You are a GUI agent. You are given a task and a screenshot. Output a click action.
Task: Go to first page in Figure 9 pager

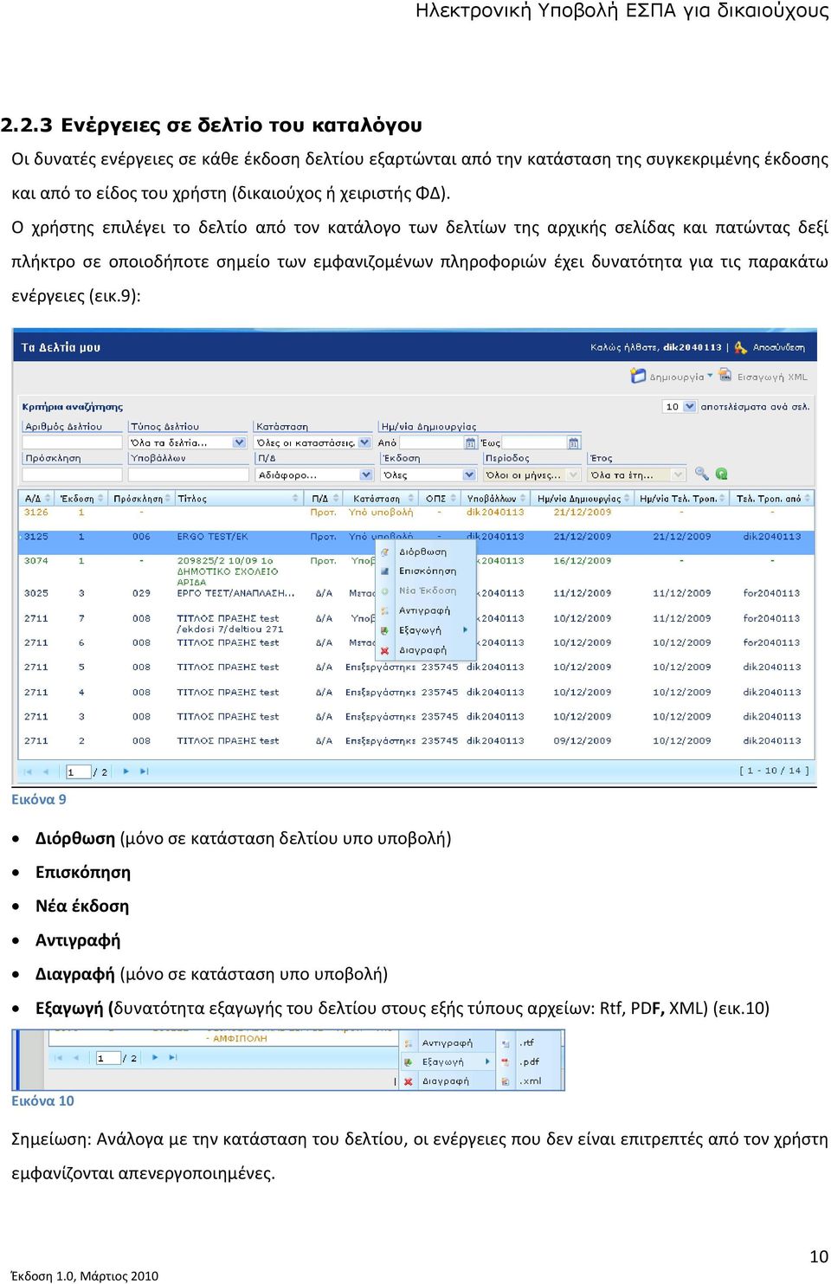pyautogui.click(x=28, y=771)
